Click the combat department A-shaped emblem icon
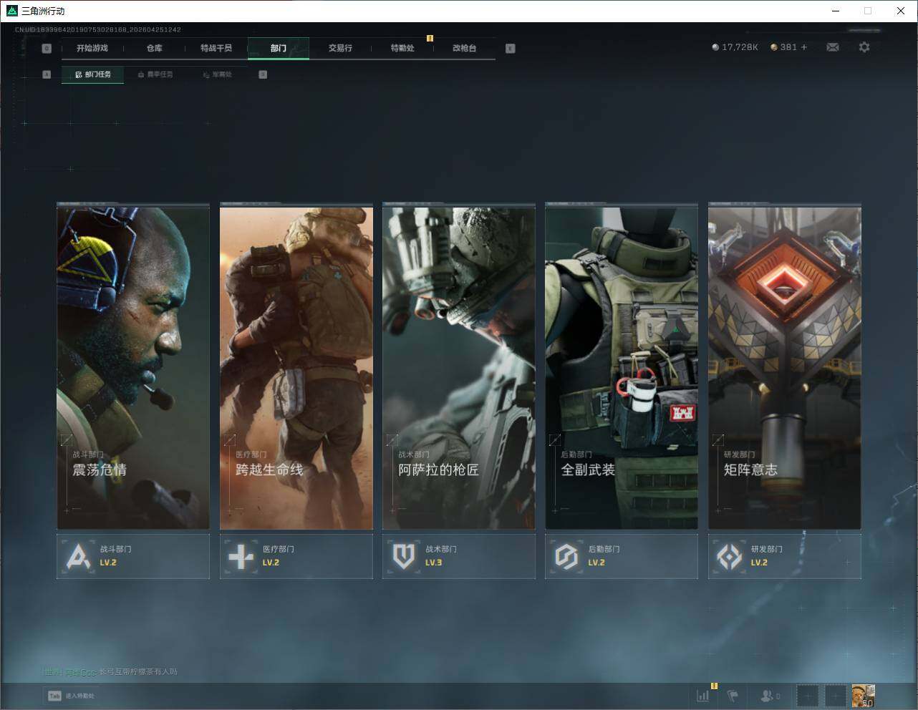This screenshot has height=710, width=918. 78,556
